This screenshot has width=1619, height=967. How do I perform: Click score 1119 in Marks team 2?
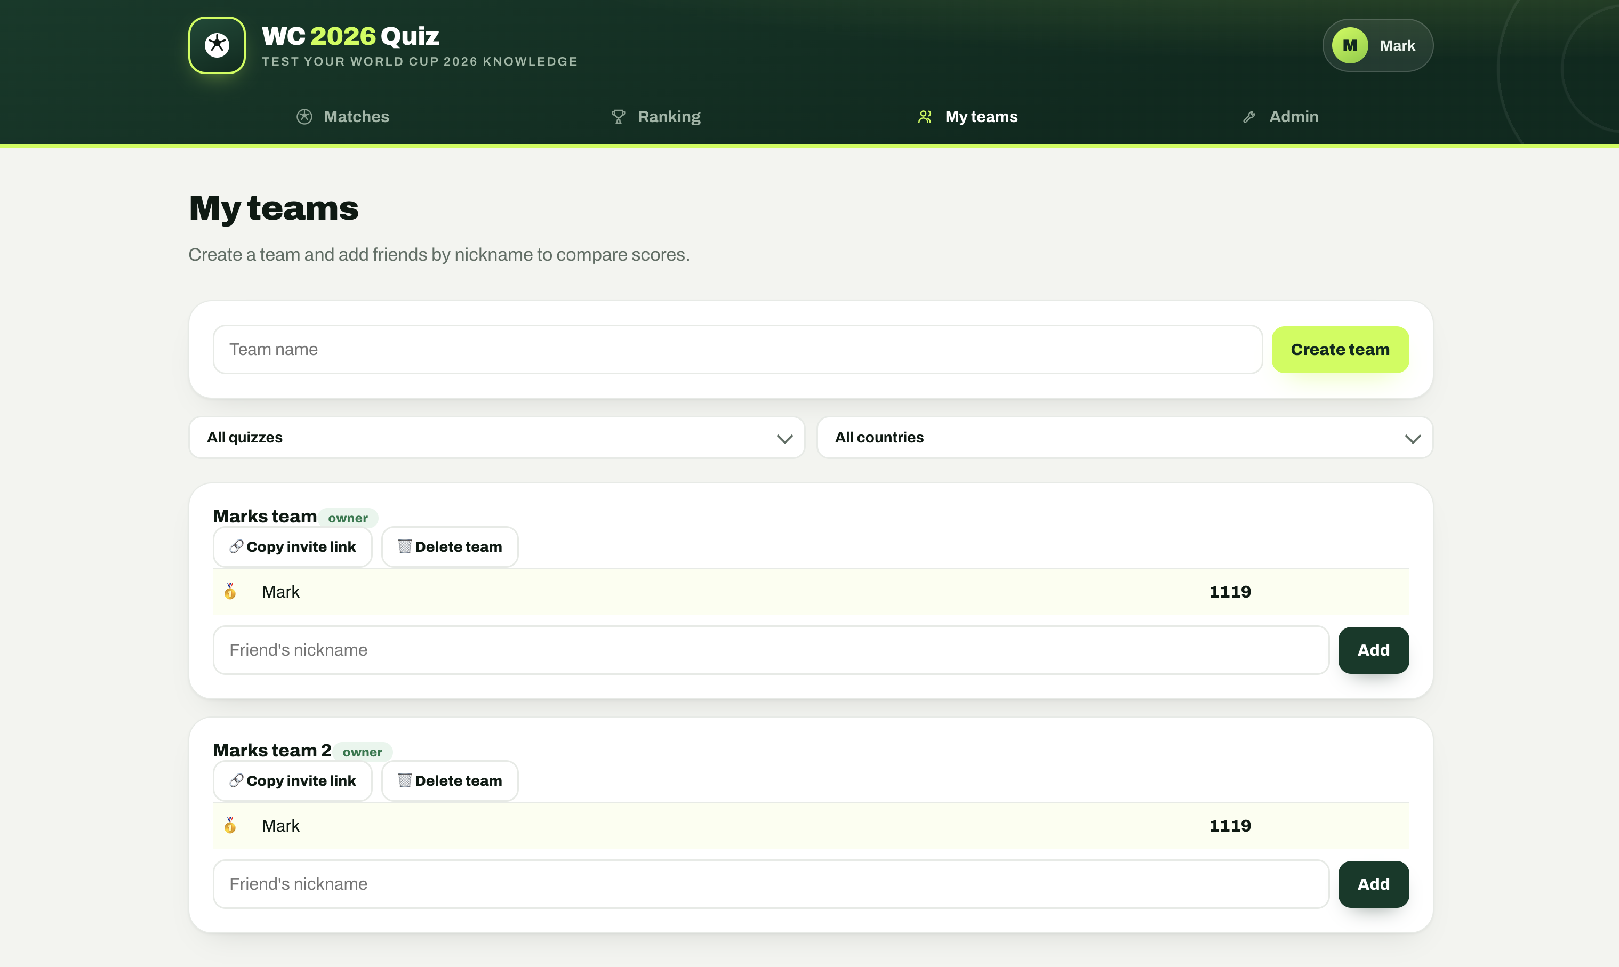[x=1230, y=826]
